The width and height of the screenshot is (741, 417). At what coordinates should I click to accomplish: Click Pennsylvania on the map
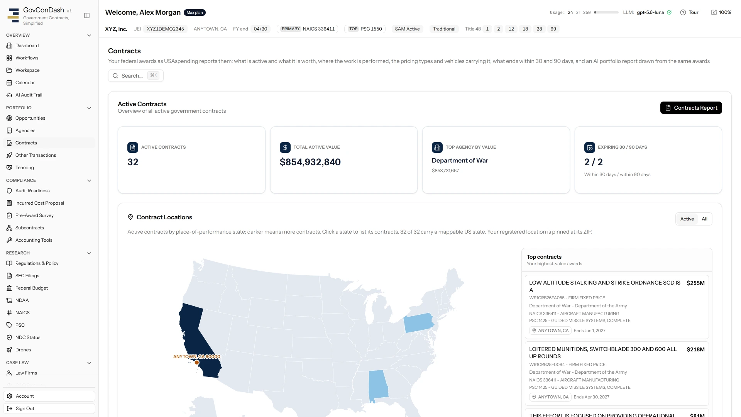(419, 323)
